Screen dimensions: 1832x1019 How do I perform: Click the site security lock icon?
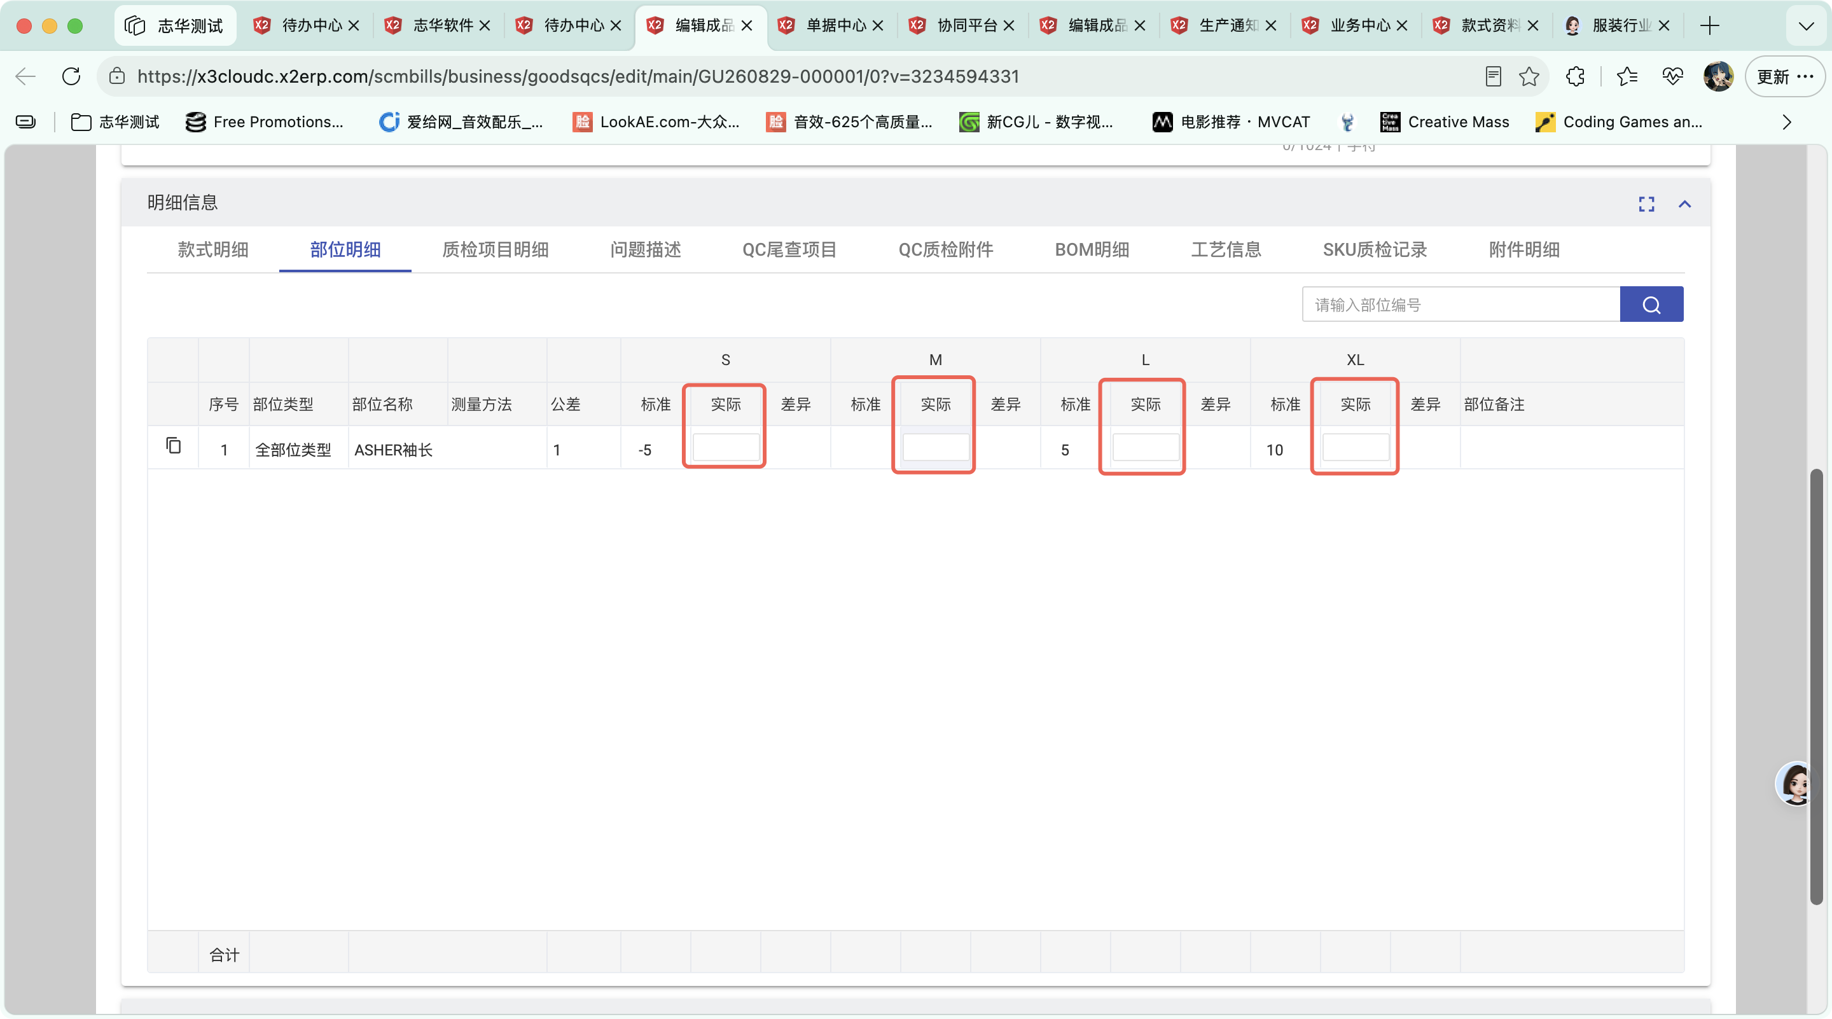point(117,76)
